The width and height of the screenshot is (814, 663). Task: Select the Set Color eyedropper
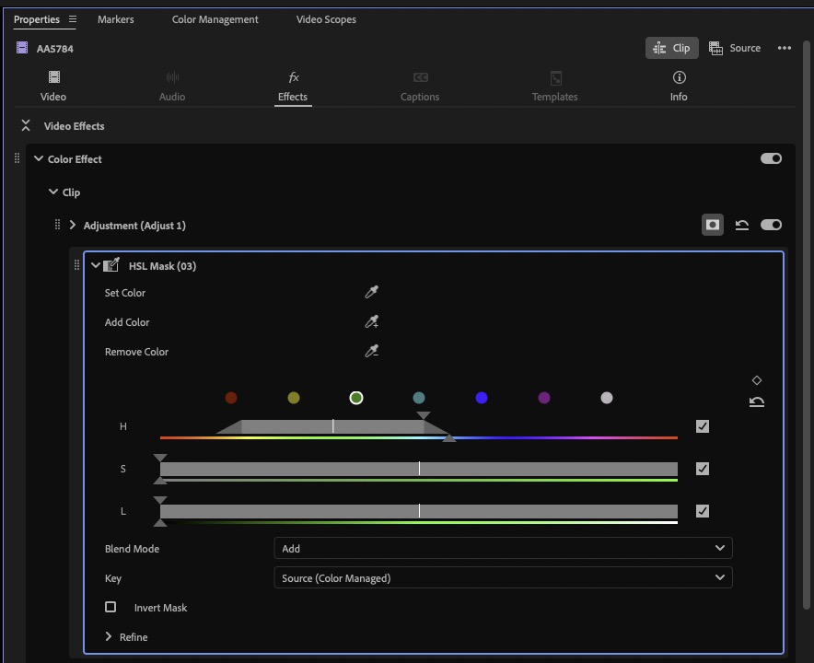click(x=371, y=292)
